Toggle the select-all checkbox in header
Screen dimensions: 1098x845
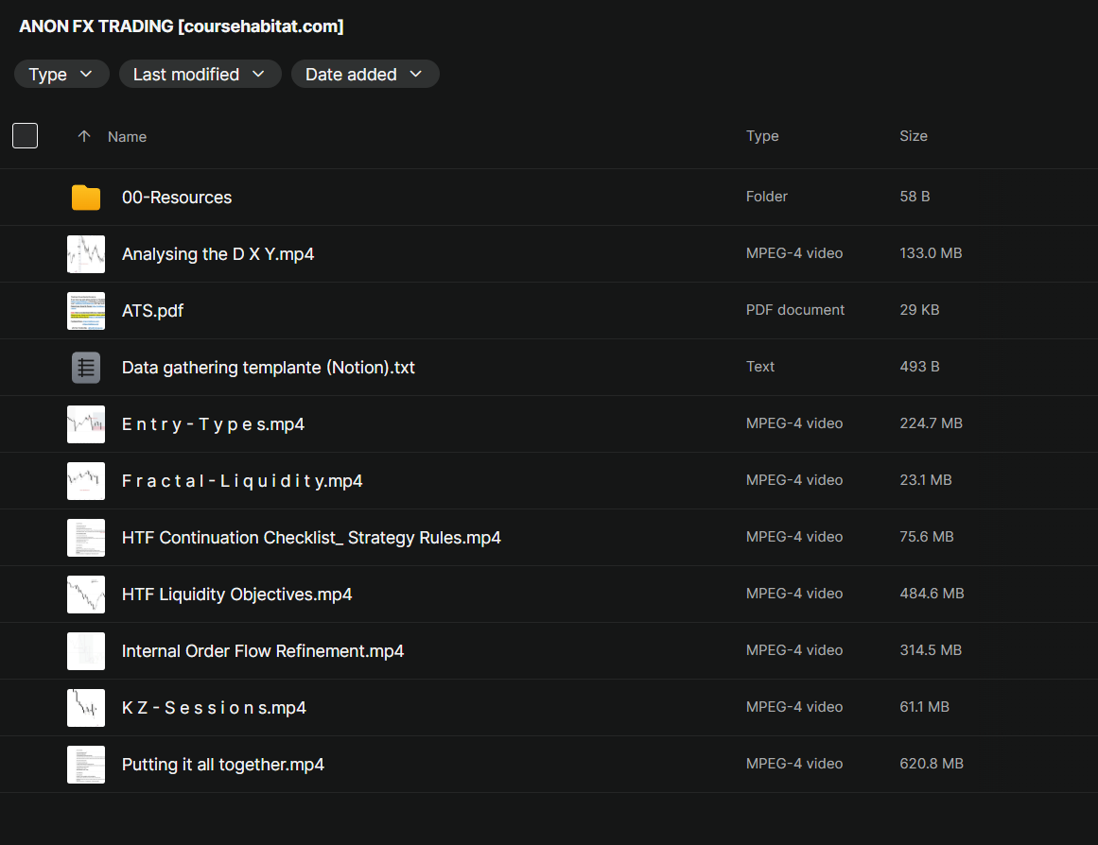[x=26, y=136]
